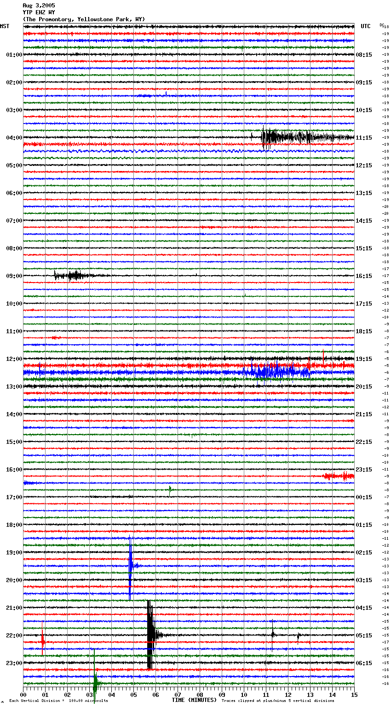The height and width of the screenshot is (707, 391).
Task: Click the 06:15 UTC time label
Action: pos(364,663)
